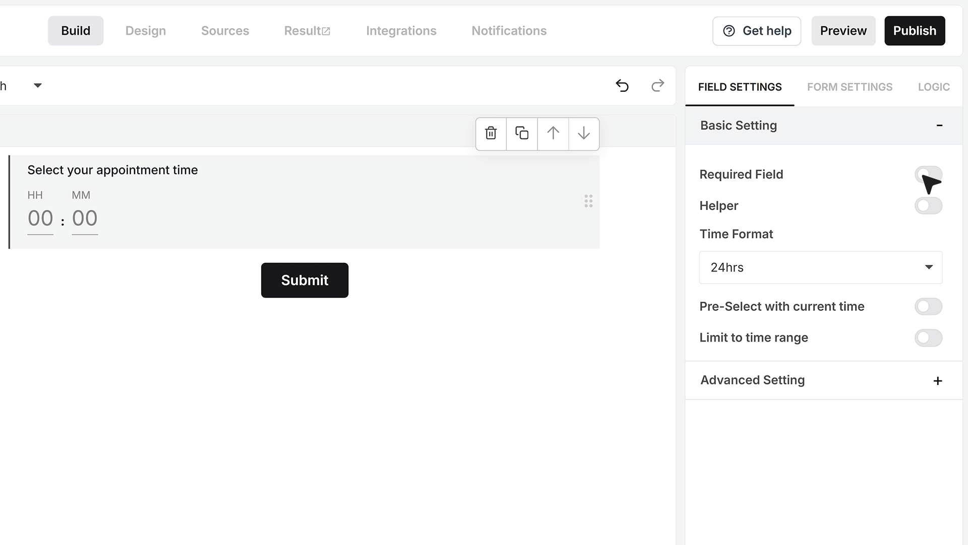Screen dimensions: 968x545
Task: Duplicate the time field with copy icon
Action: [522, 133]
